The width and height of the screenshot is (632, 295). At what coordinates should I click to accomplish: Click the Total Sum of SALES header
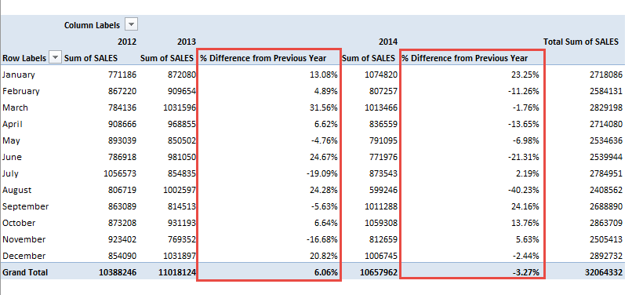pos(581,42)
